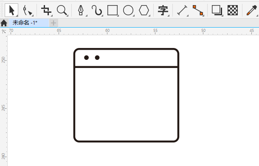Choose the Drop Shadow tool
Image resolution: width=259 pixels, height=166 pixels.
click(x=217, y=11)
